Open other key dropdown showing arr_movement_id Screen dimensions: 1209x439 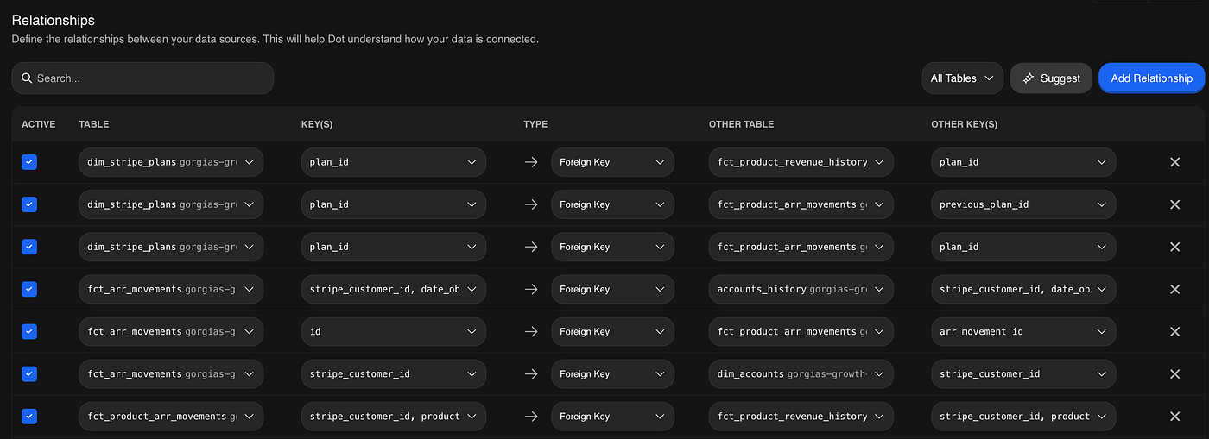coord(1023,331)
